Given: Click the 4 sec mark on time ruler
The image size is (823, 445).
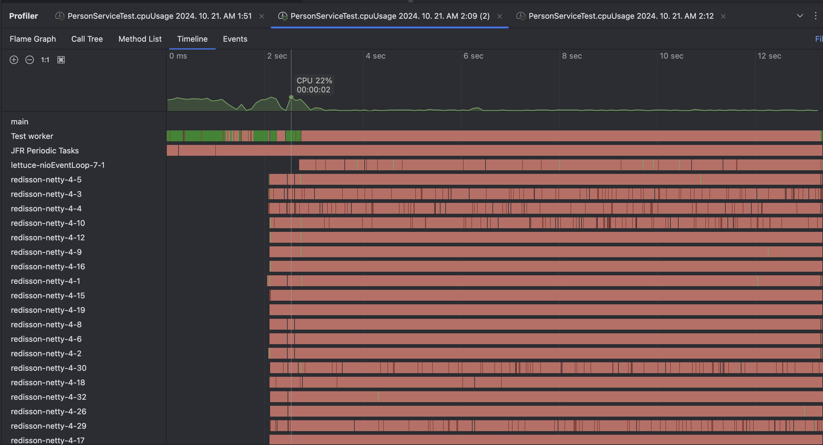Looking at the screenshot, I should (376, 56).
